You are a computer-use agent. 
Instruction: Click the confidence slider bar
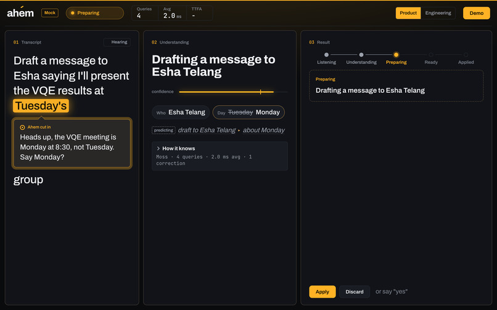[x=233, y=92]
